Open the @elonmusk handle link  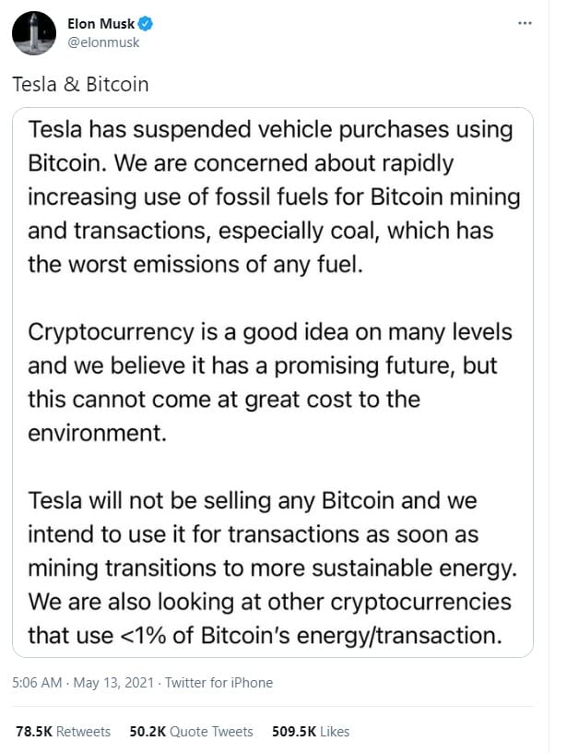click(x=103, y=42)
